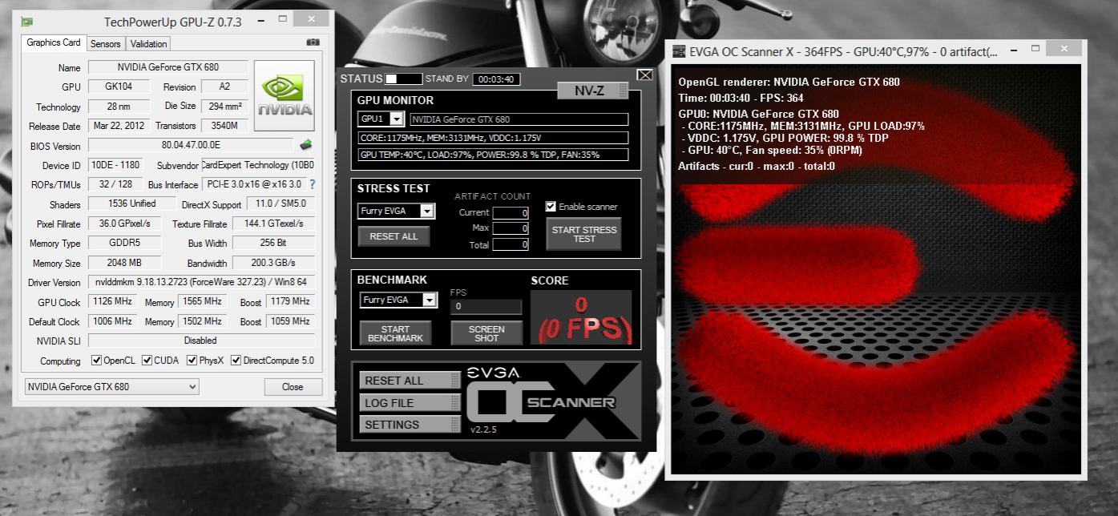1118x516 pixels.
Task: Click the NV-Z button
Action: [x=593, y=91]
